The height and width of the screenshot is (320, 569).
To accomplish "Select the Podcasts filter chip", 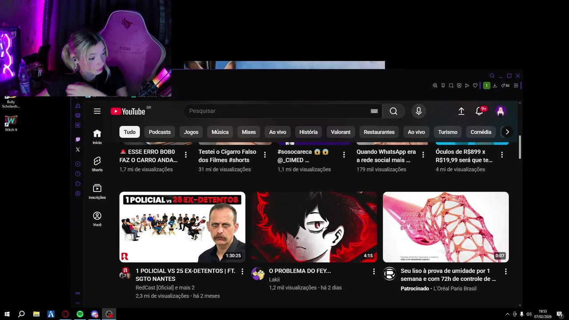I will pos(160,132).
